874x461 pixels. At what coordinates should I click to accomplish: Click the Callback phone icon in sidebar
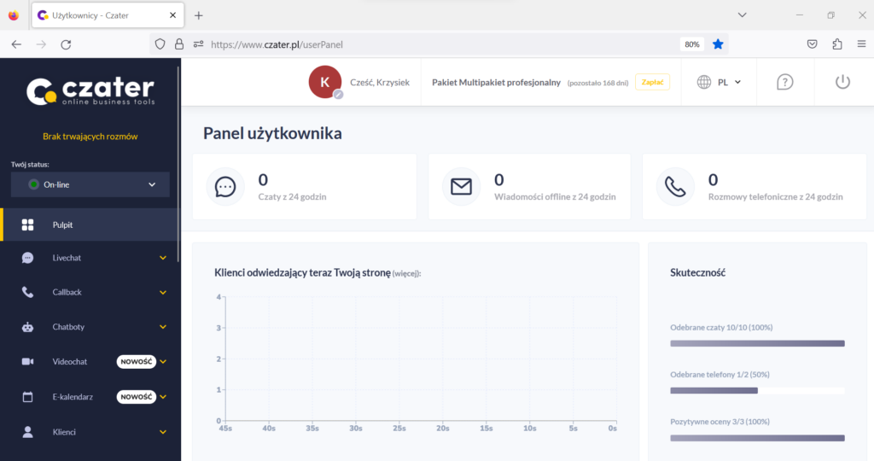coord(27,292)
